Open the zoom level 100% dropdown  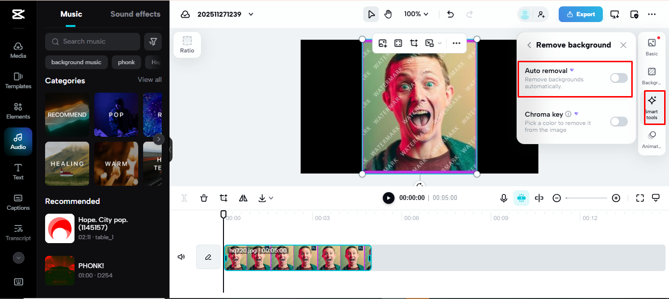416,14
